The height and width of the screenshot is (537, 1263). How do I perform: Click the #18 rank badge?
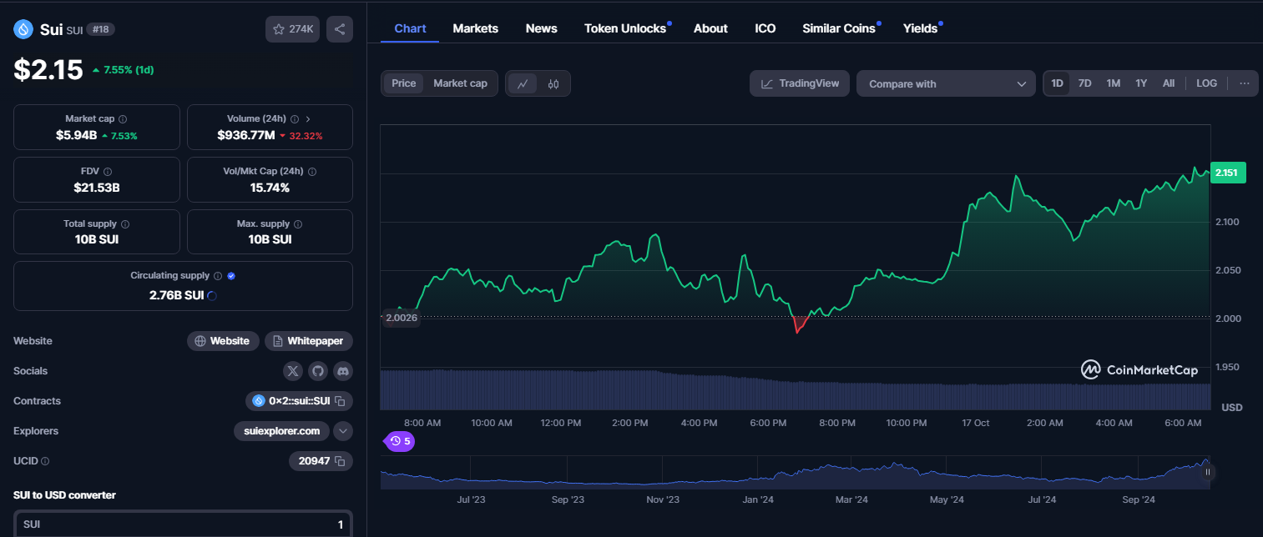click(x=100, y=29)
